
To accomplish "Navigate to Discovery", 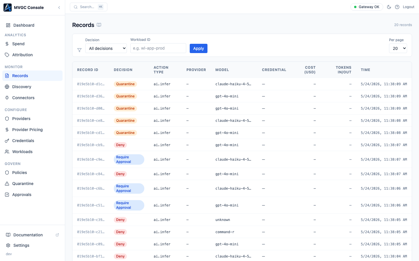I will click(x=32, y=87).
